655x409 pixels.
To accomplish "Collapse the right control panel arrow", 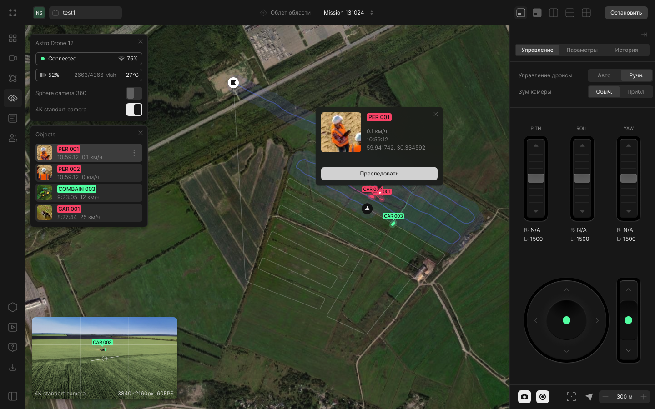I will tap(644, 35).
